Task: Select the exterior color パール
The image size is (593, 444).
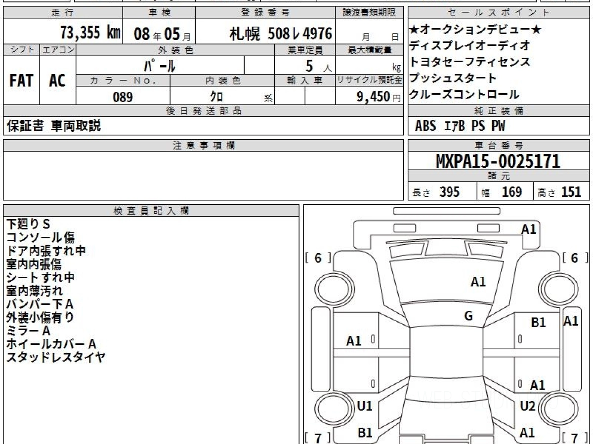Action: (160, 65)
